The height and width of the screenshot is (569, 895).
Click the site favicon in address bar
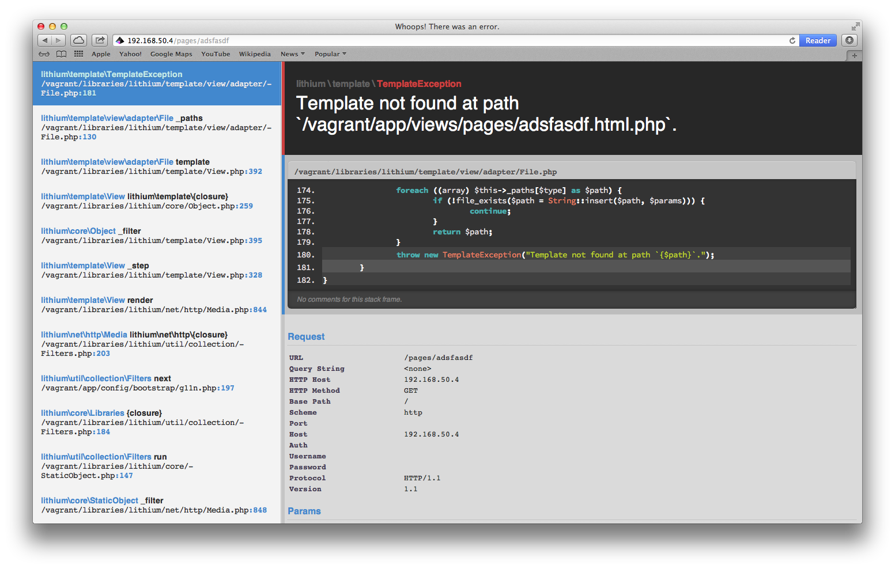tap(120, 40)
